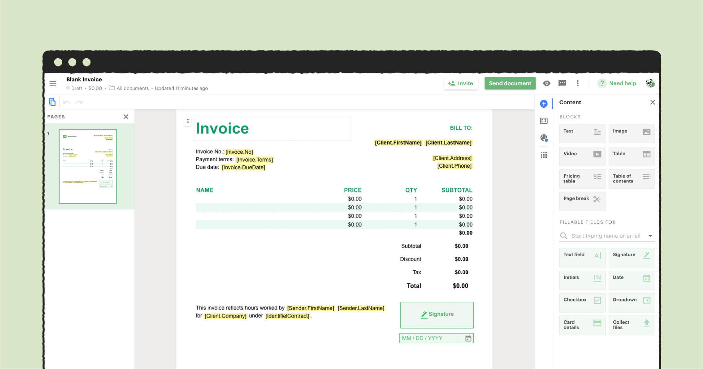Image resolution: width=703 pixels, height=369 pixels.
Task: Insert a Pricing table block
Action: (x=582, y=178)
